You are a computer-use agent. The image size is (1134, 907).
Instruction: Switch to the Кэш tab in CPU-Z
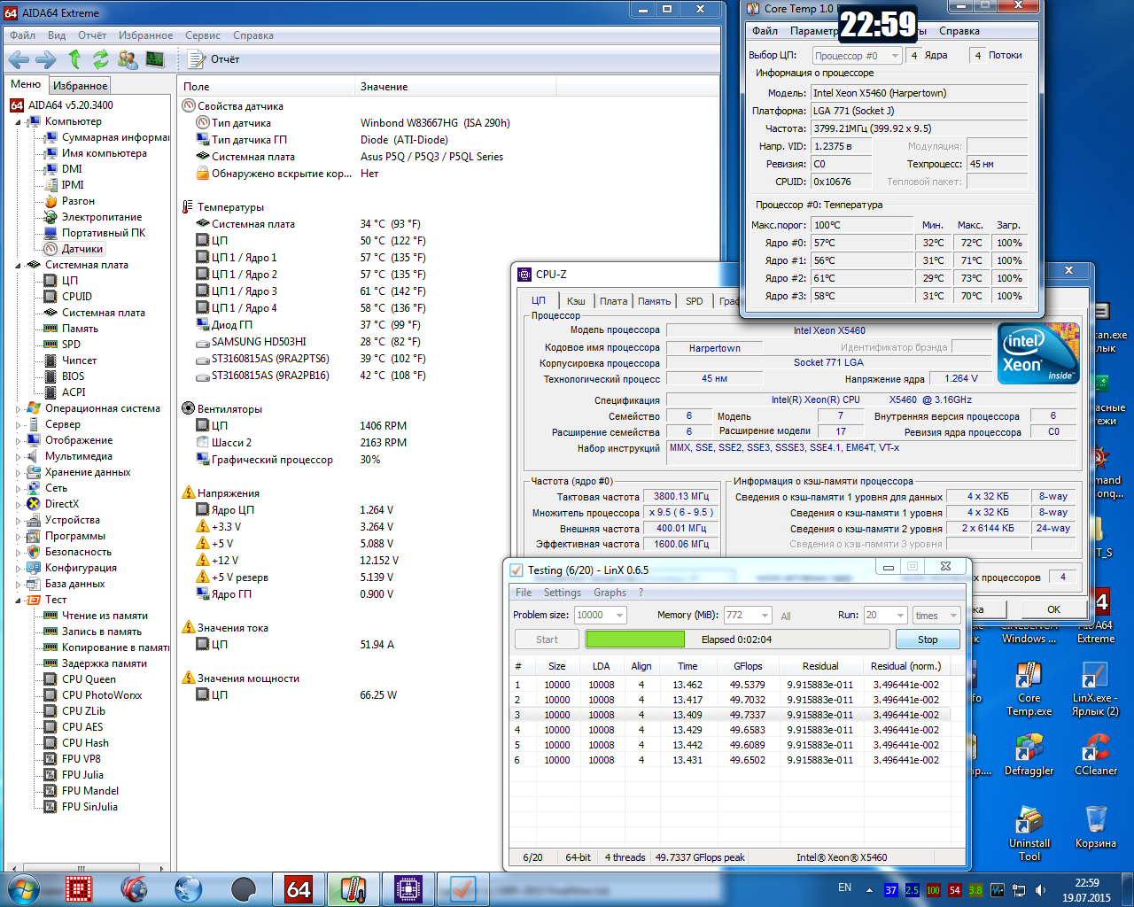[x=576, y=301]
